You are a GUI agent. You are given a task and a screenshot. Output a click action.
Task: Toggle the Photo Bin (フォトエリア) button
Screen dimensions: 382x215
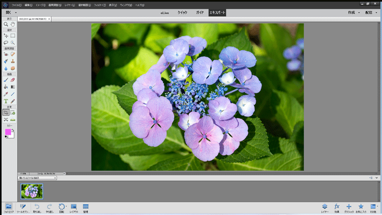coord(9,208)
